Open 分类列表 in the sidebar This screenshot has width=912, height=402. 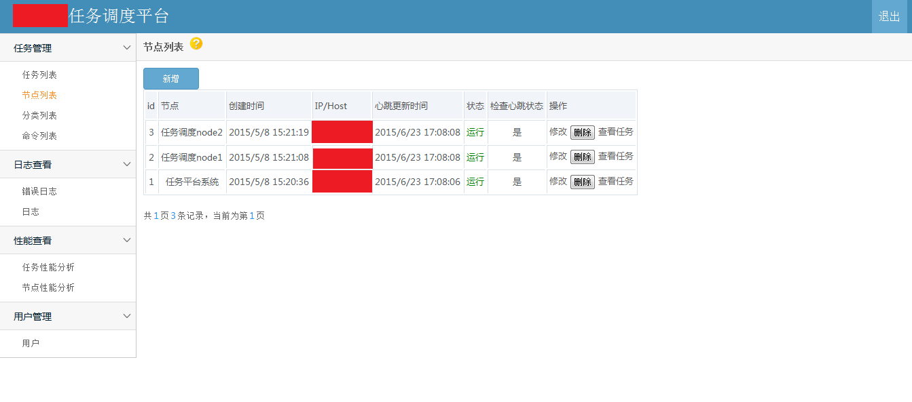pyautogui.click(x=39, y=115)
